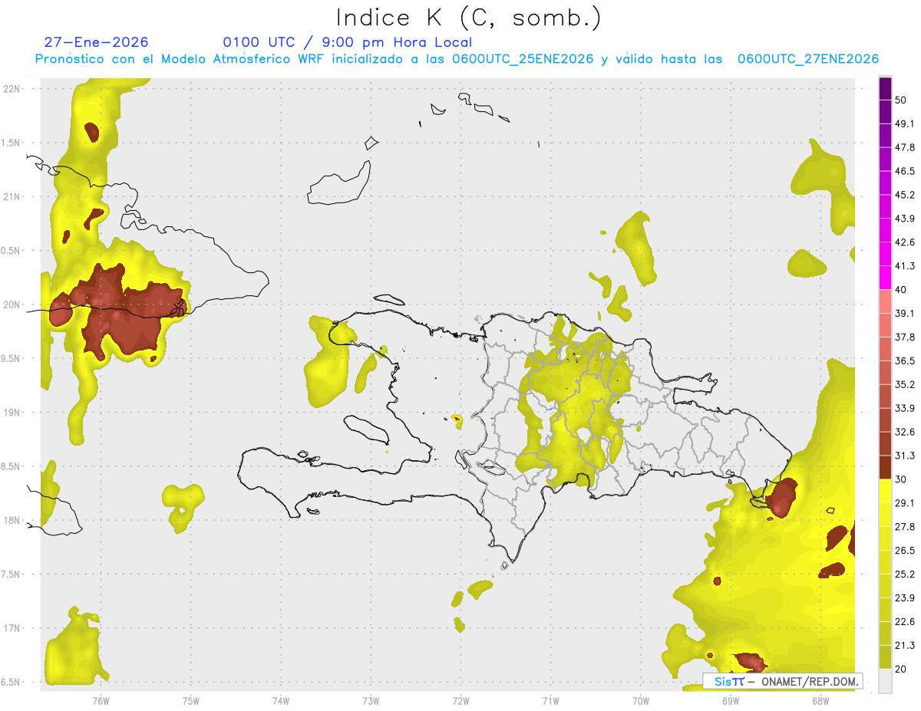Click the dark brown swatch between 30 and 31.3
The width and height of the screenshot is (921, 711).
click(885, 468)
